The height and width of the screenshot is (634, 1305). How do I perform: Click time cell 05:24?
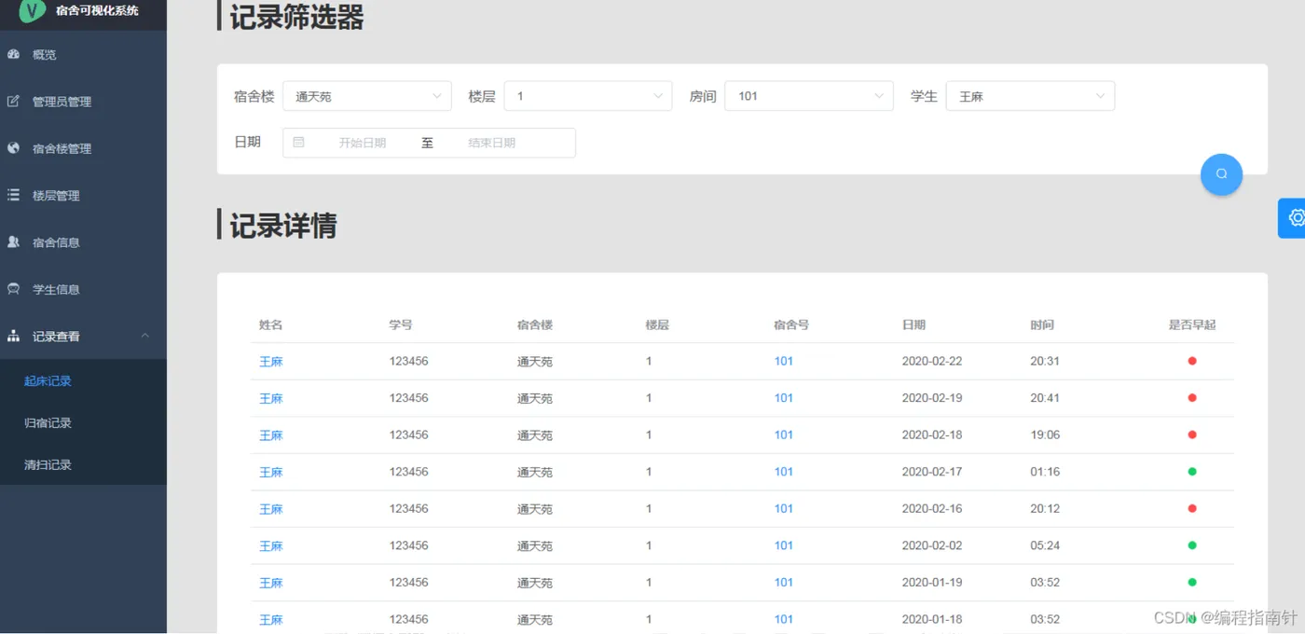pyautogui.click(x=1045, y=545)
